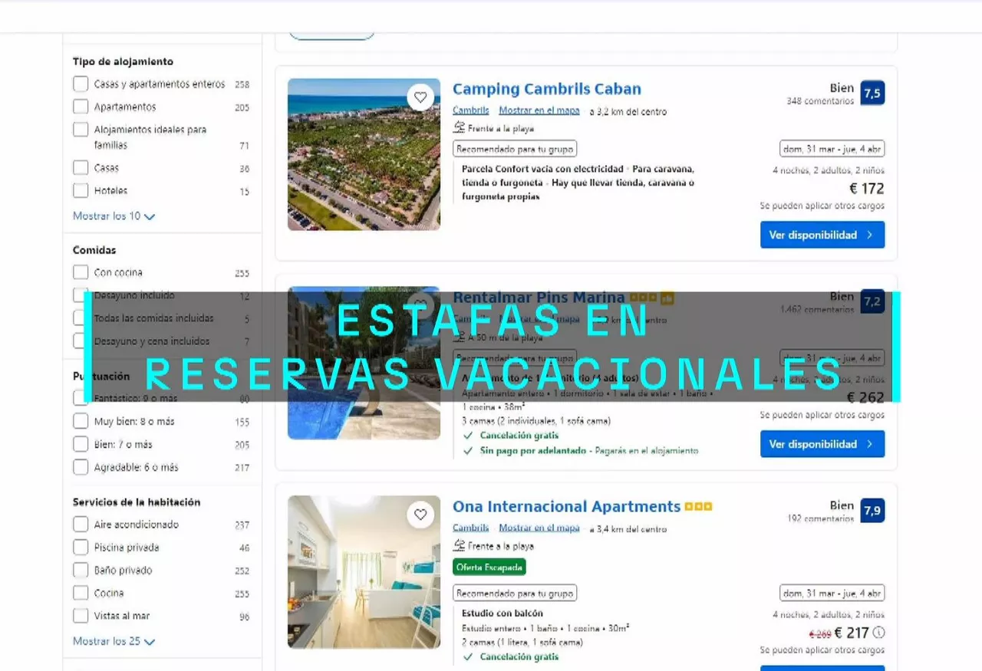This screenshot has height=671, width=982.
Task: Enable the Hoteles filter checkbox
Action: 81,190
